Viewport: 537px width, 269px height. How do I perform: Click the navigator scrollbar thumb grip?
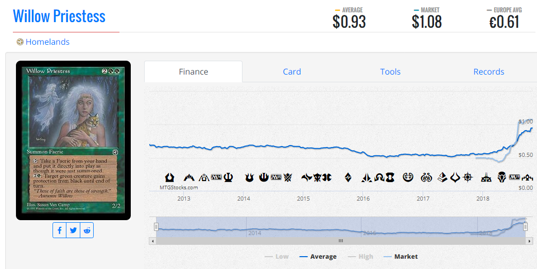click(x=341, y=241)
